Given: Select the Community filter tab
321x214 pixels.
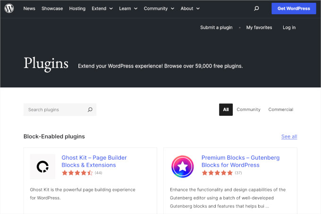Looking at the screenshot, I should pos(248,110).
